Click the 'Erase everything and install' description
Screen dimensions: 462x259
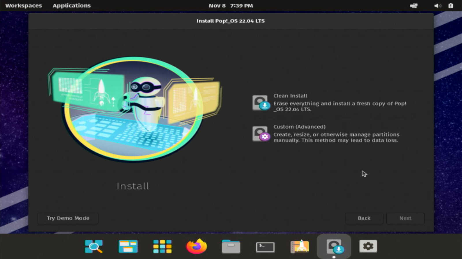[x=340, y=106]
